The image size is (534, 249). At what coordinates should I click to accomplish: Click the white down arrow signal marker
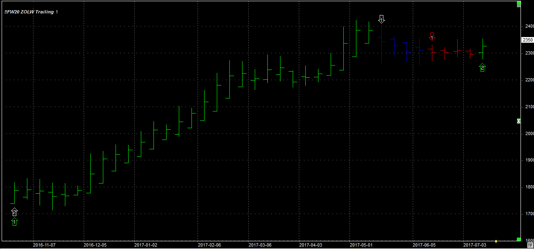point(381,19)
